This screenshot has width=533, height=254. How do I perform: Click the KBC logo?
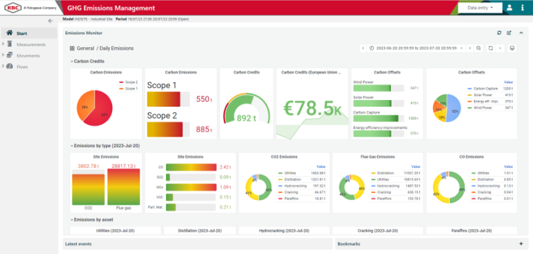pyautogui.click(x=13, y=7)
